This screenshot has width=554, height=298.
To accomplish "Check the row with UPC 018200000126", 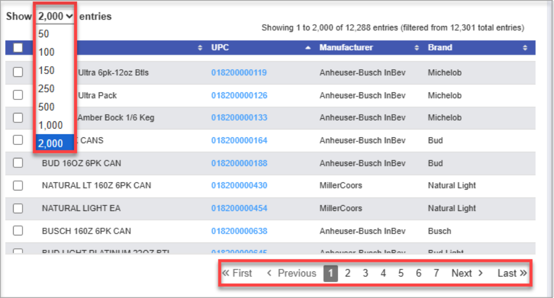I will click(x=18, y=95).
